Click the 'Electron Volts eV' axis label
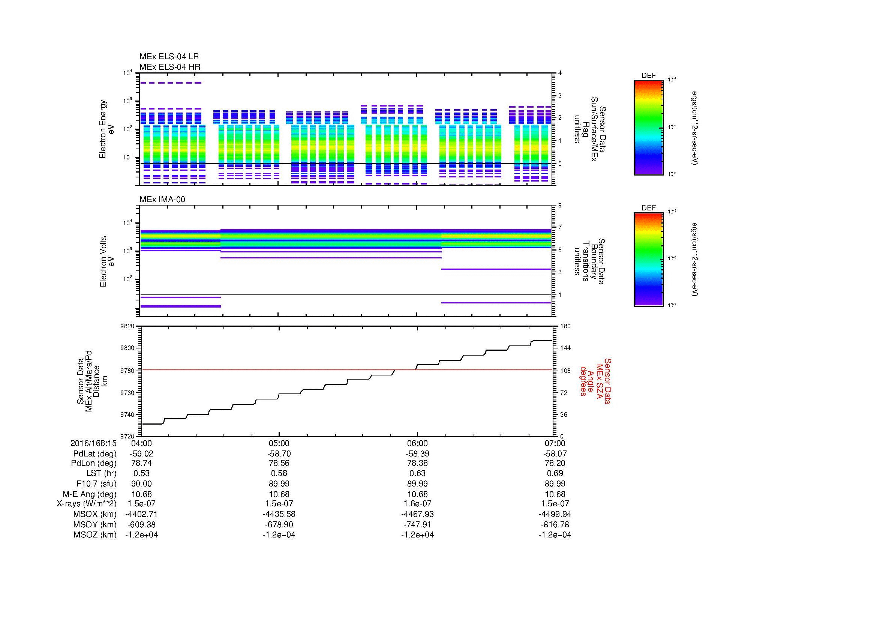 106,261
